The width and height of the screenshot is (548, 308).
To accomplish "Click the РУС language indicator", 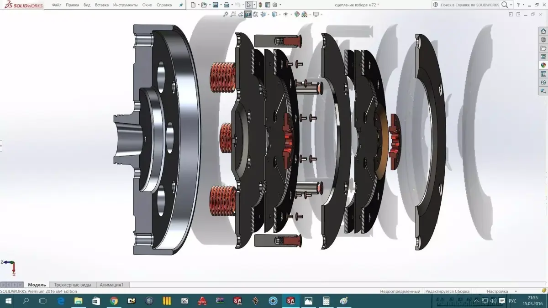I will click(513, 301).
